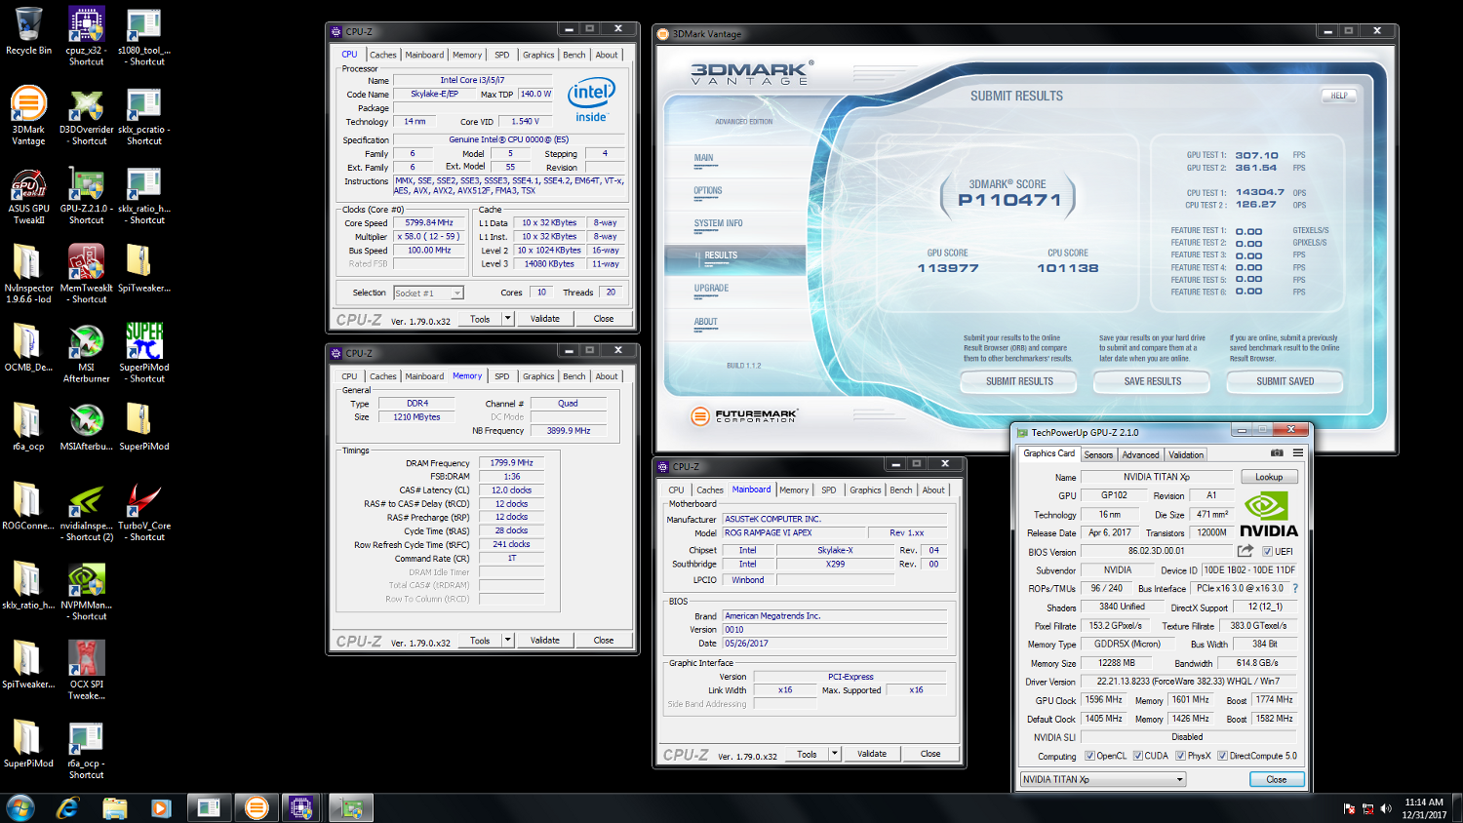Image resolution: width=1463 pixels, height=823 pixels.
Task: Expand Tools arrow in CPU-Z Mainboard window
Action: [x=834, y=753]
